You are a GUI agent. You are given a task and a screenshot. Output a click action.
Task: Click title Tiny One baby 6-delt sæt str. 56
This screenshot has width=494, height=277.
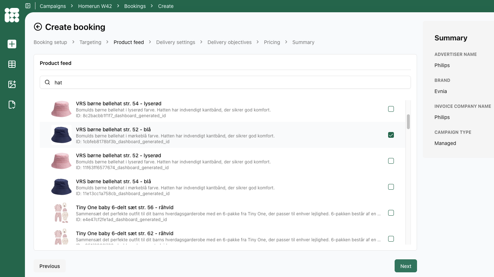tap(125, 207)
